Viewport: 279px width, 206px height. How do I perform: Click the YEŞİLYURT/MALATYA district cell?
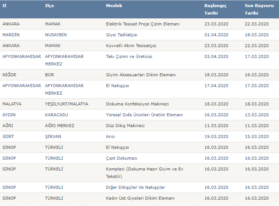click(67, 104)
